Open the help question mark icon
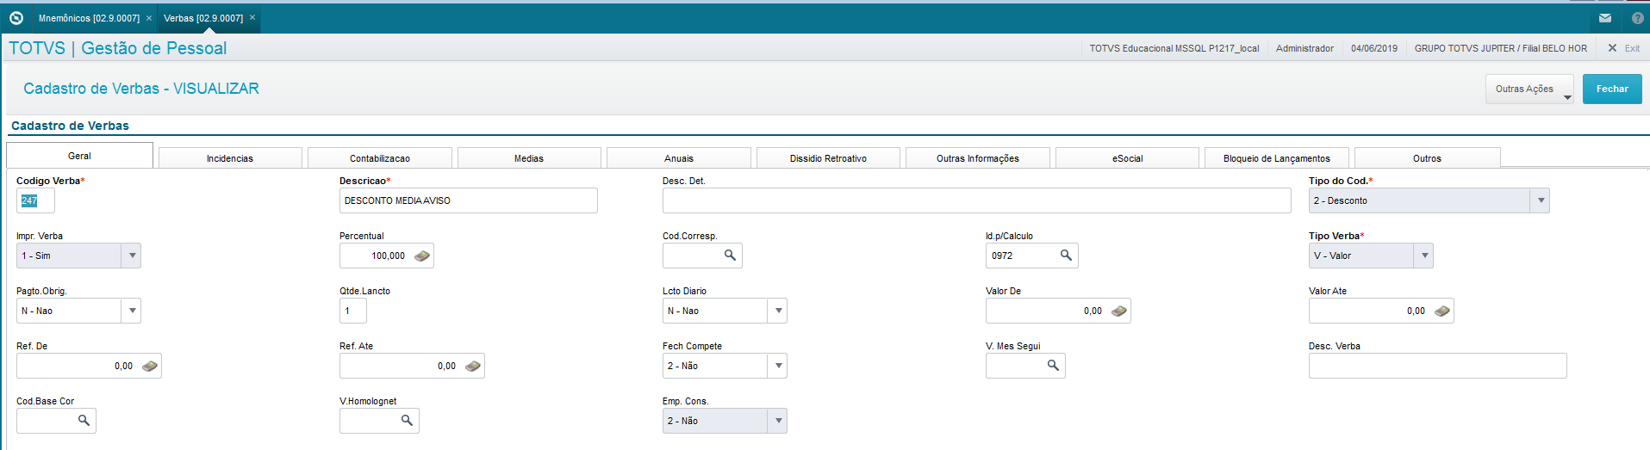The height and width of the screenshot is (450, 1650). tap(1638, 17)
